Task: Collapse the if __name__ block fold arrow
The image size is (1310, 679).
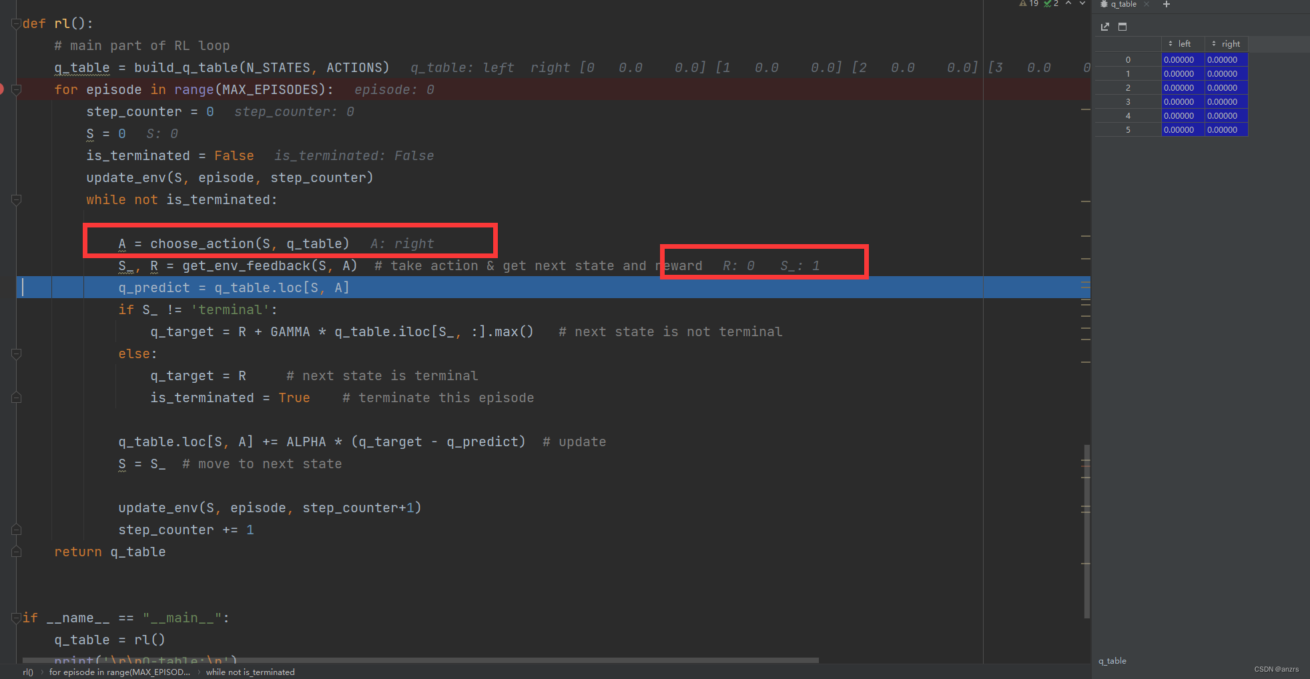Action: pos(15,617)
